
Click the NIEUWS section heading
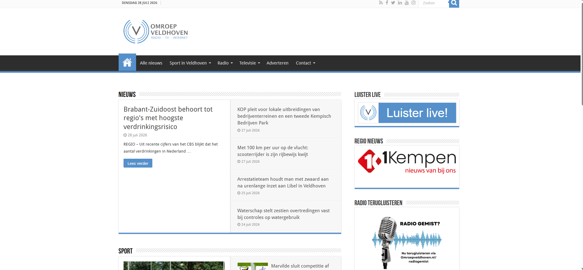click(127, 94)
